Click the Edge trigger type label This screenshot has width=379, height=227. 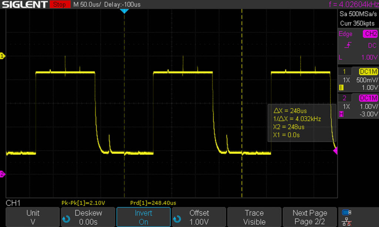pos(345,34)
